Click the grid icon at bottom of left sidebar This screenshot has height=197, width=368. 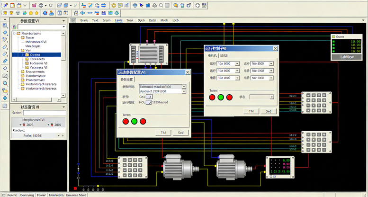(x=5, y=105)
